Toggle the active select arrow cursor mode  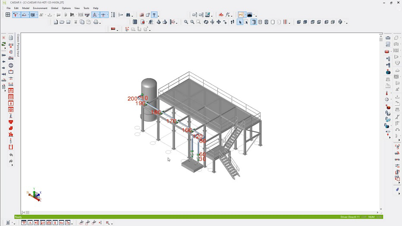click(x=240, y=22)
